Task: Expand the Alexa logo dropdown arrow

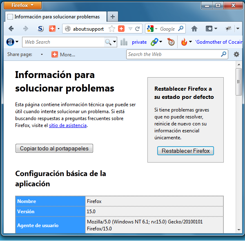Action: point(17,42)
